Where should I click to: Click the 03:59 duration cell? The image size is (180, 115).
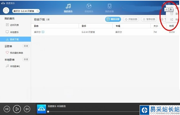coord(172,32)
